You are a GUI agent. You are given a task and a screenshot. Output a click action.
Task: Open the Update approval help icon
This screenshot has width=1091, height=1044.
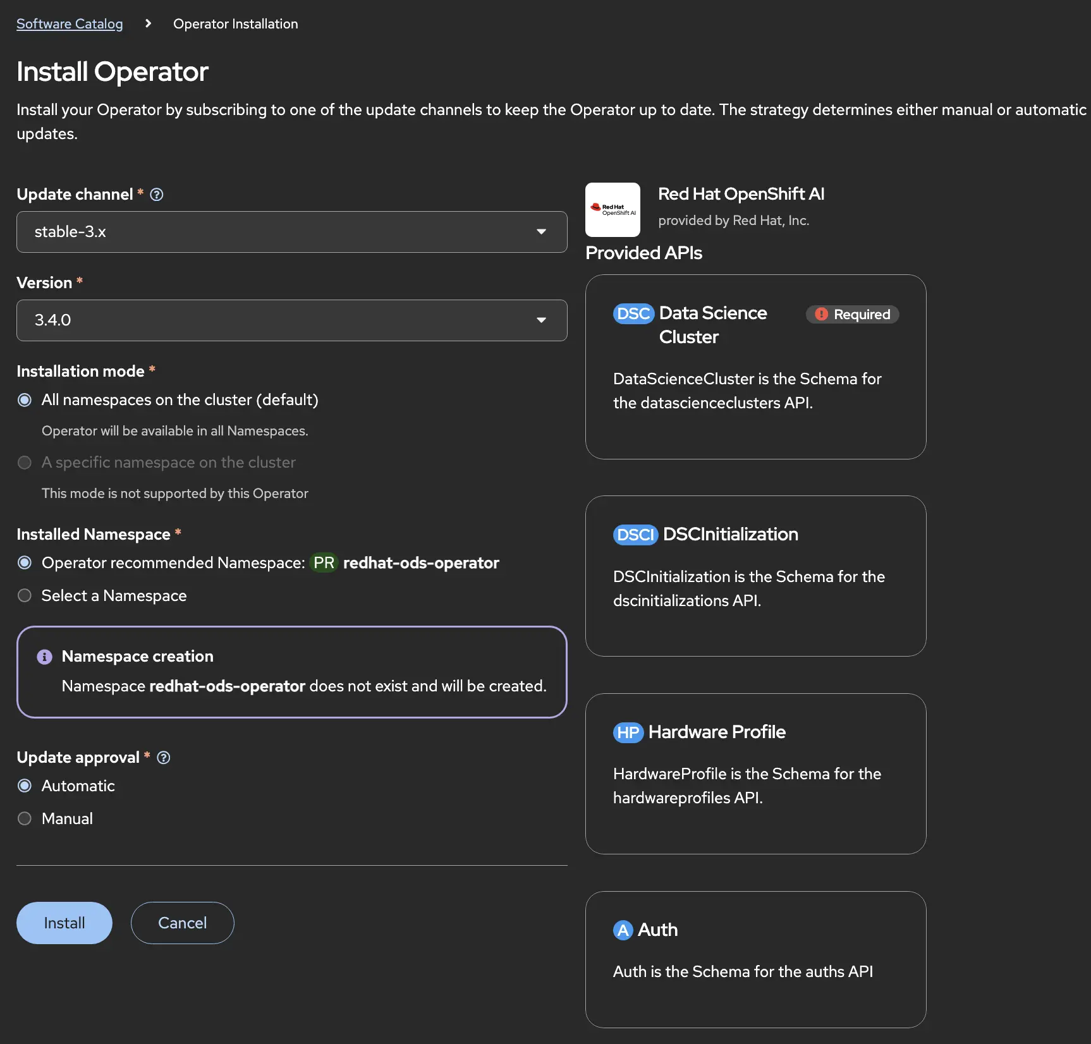pos(164,758)
